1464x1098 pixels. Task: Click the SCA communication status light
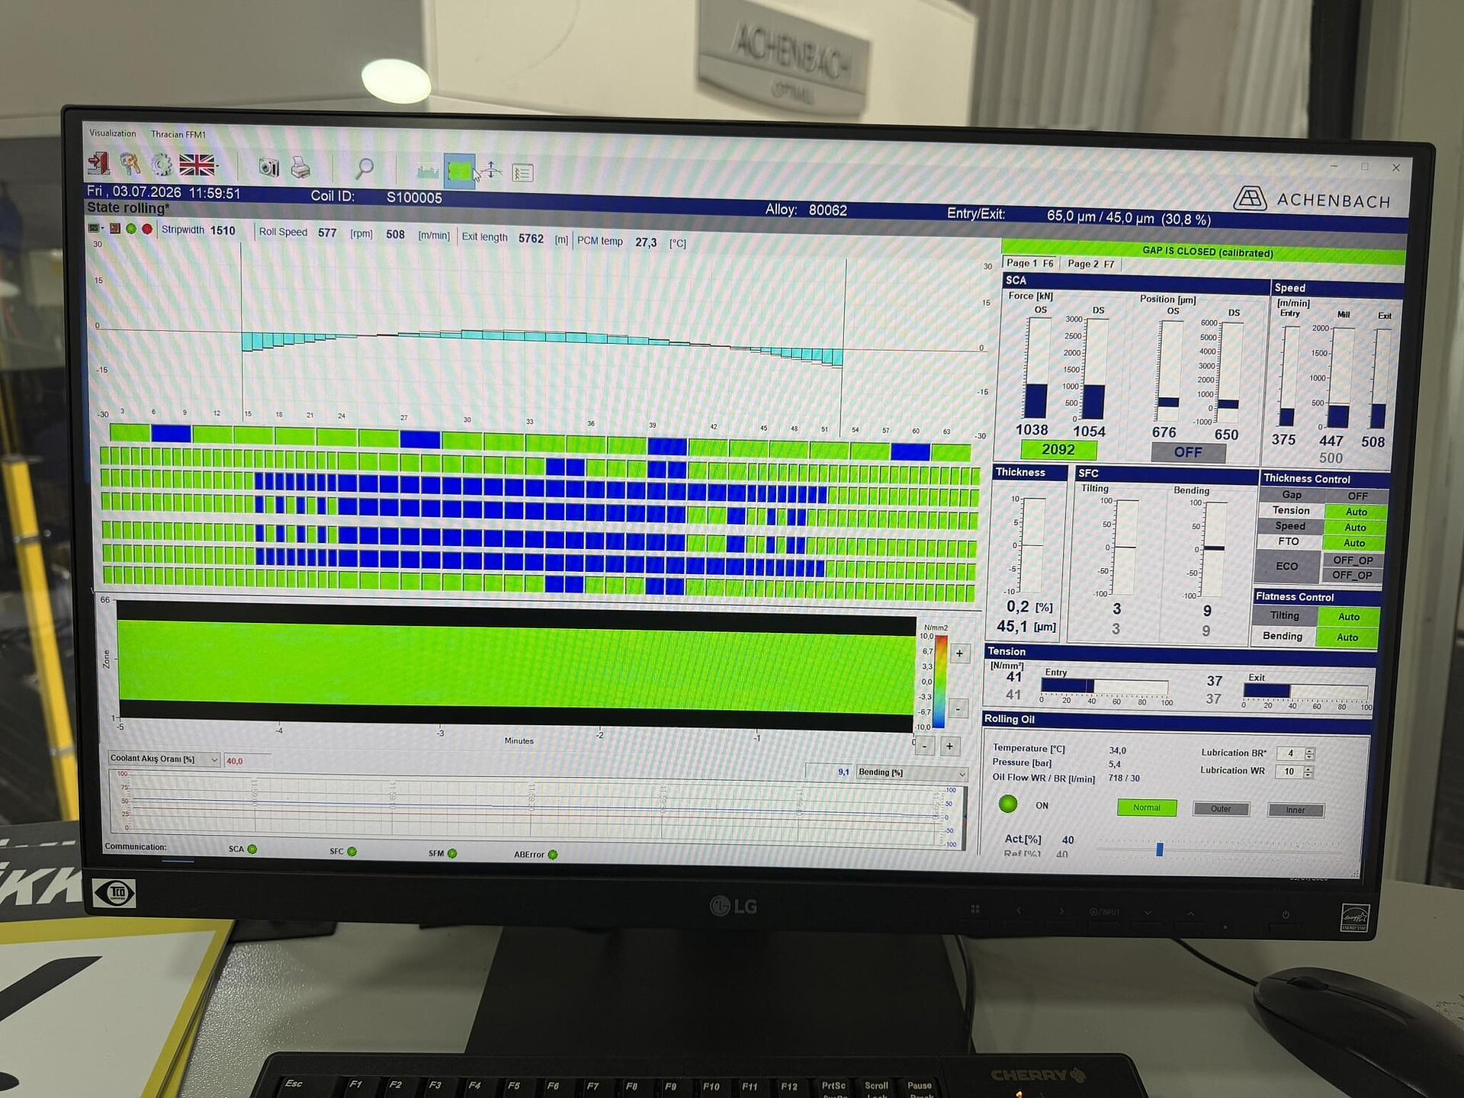coord(252,849)
